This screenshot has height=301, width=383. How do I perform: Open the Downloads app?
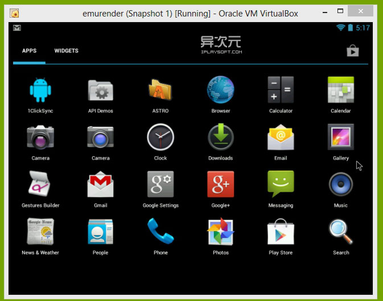point(221,137)
